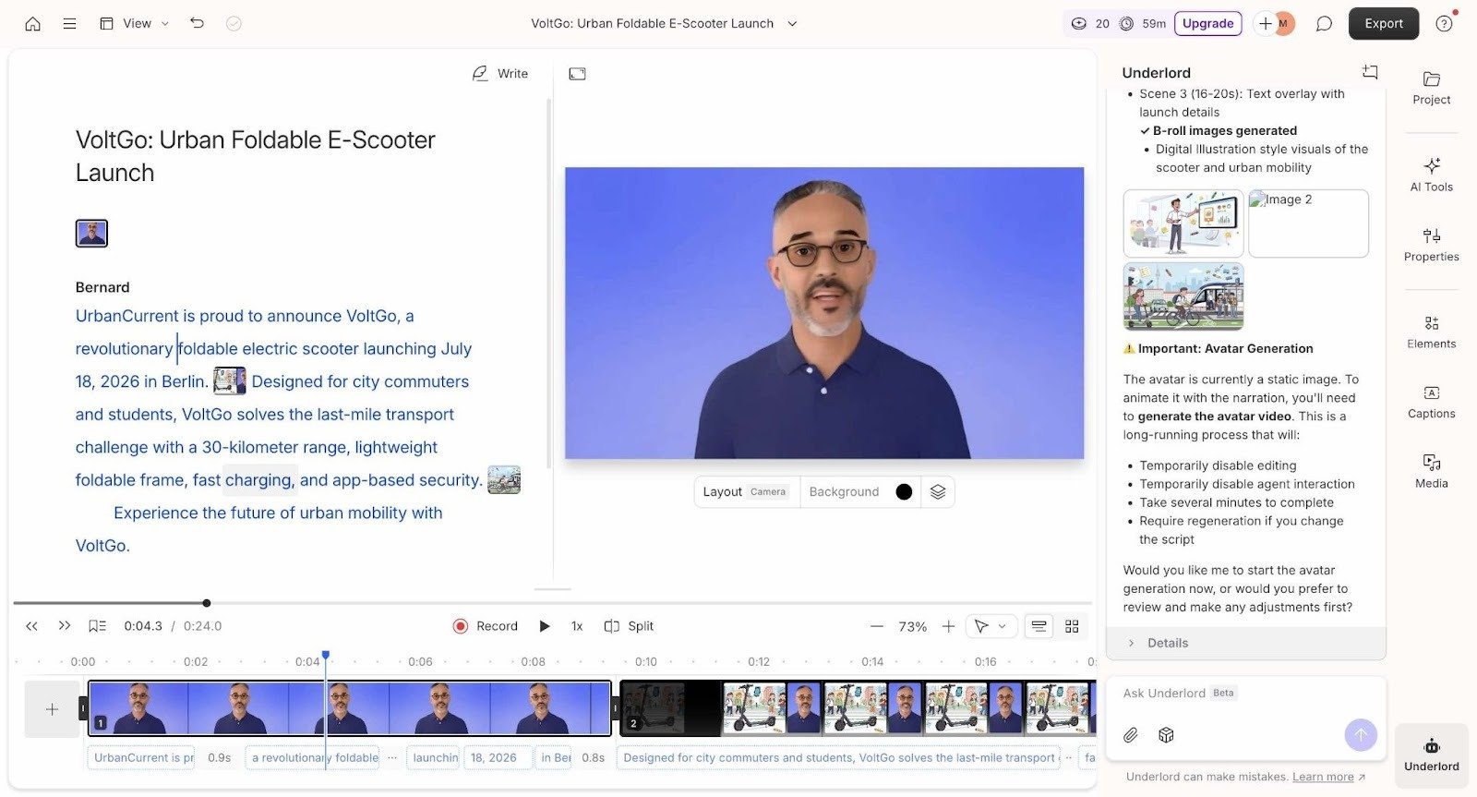Click the bookmark list icon
The height and width of the screenshot is (797, 1477).
point(97,626)
